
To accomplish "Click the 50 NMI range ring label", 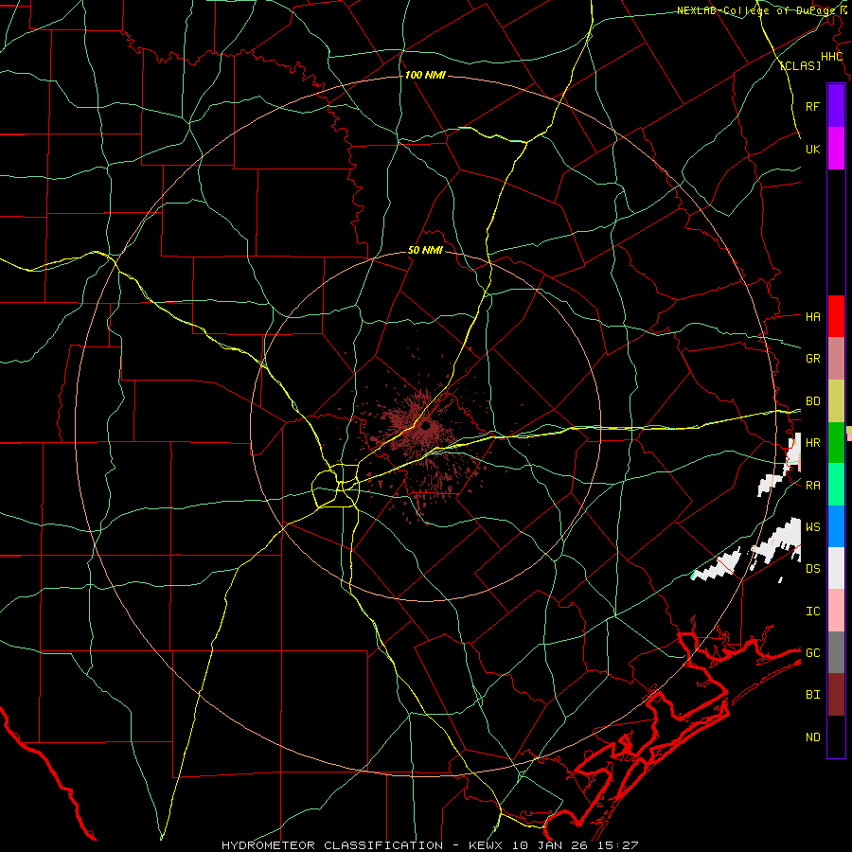I will (425, 250).
